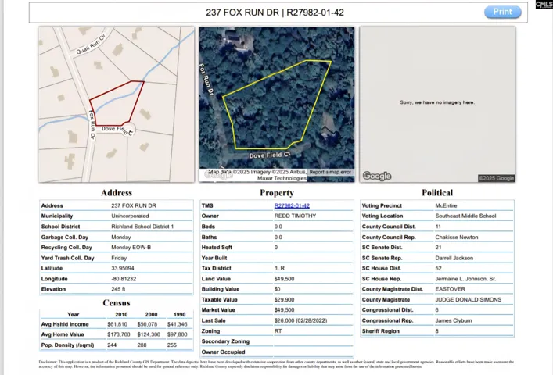Click the Last Sale value $26,000 (02/28/2022)
Viewport: 553px width, 375px height.
click(x=300, y=320)
